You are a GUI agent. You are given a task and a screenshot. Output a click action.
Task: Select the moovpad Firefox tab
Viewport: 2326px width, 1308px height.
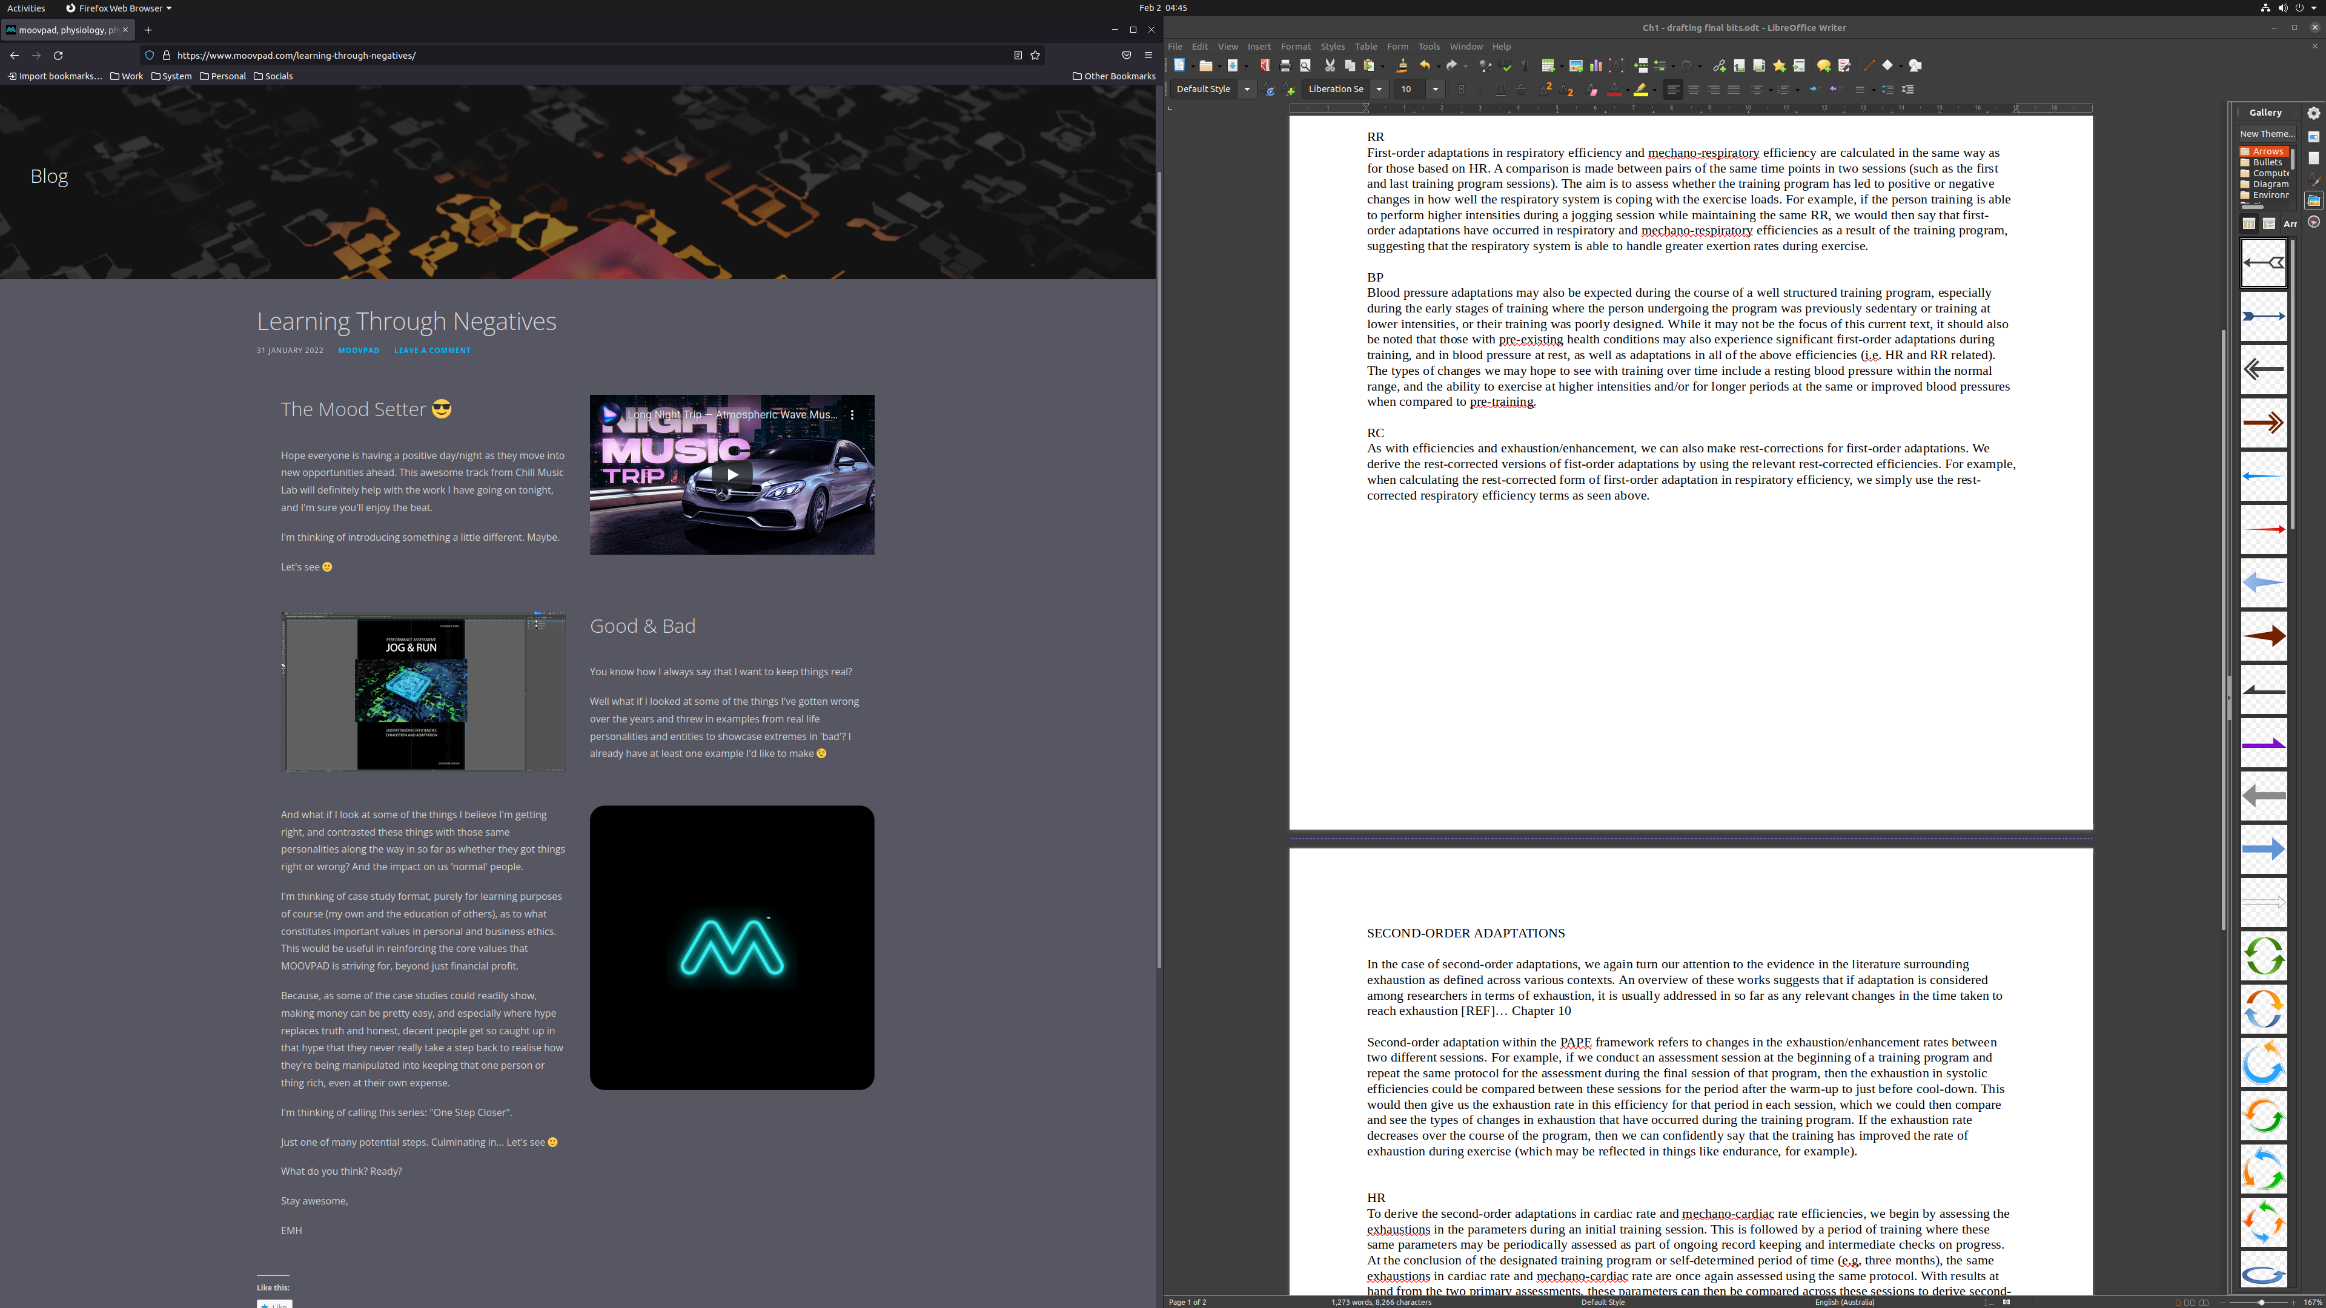pos(68,30)
